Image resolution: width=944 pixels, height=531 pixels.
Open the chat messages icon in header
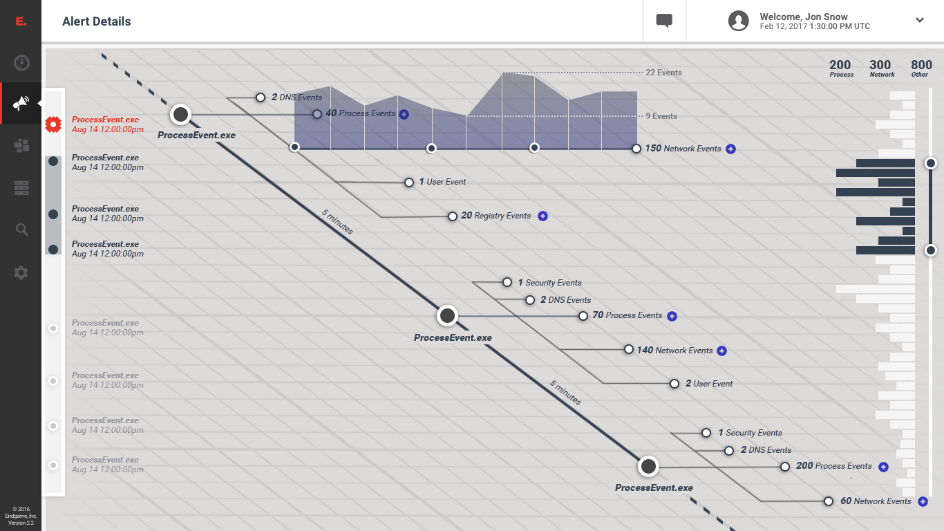pos(664,21)
